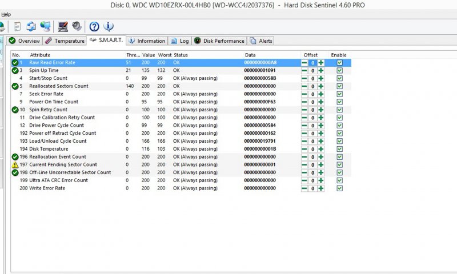This screenshot has height=274, width=457.
Task: Toggle Enable checkbox for Disk Temperature
Action: click(x=339, y=149)
